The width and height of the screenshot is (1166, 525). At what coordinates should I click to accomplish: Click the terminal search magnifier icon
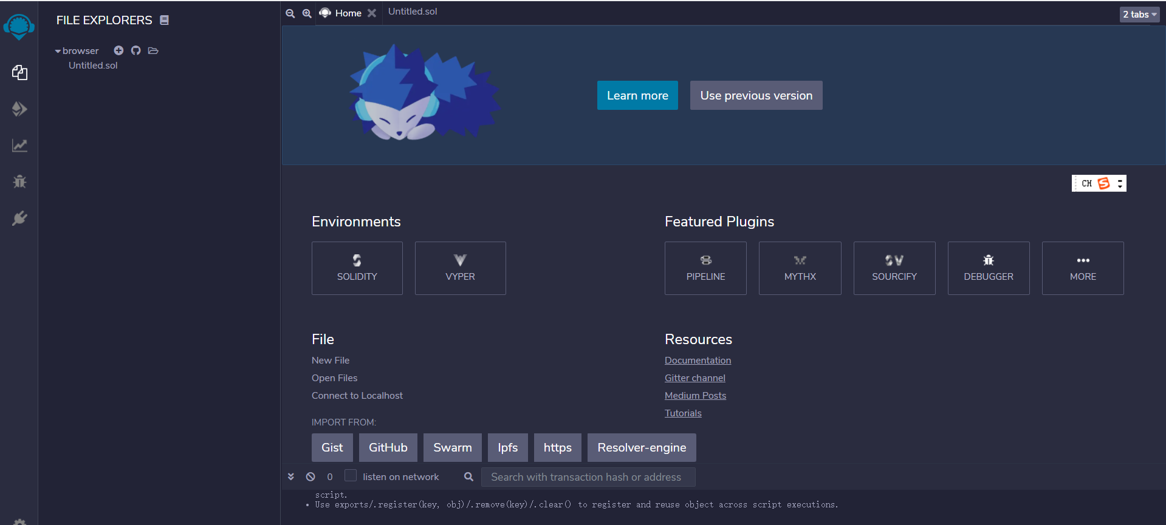coord(468,476)
